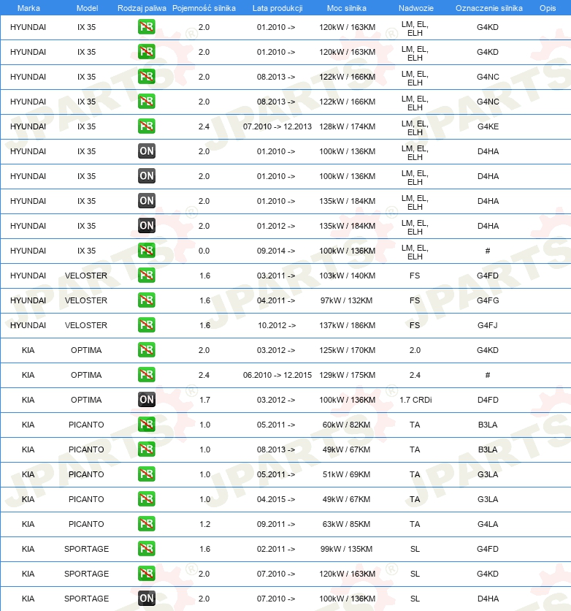Click the petrol icon for Kia Optima G4KD

click(x=146, y=350)
